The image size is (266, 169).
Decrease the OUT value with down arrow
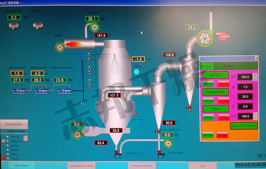(255, 118)
